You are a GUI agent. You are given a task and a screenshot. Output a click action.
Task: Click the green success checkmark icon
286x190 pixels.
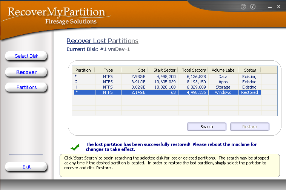click(x=75, y=147)
